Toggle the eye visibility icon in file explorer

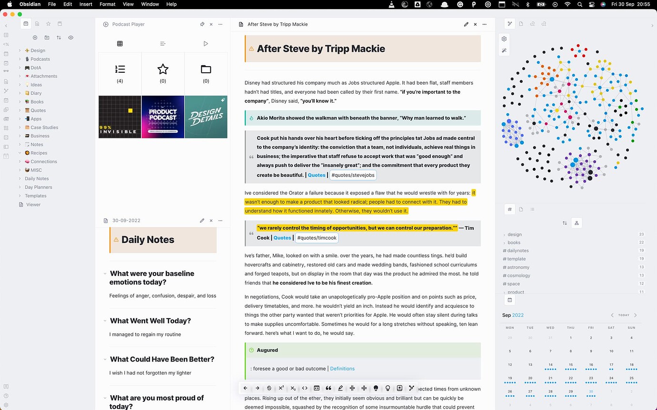(70, 38)
